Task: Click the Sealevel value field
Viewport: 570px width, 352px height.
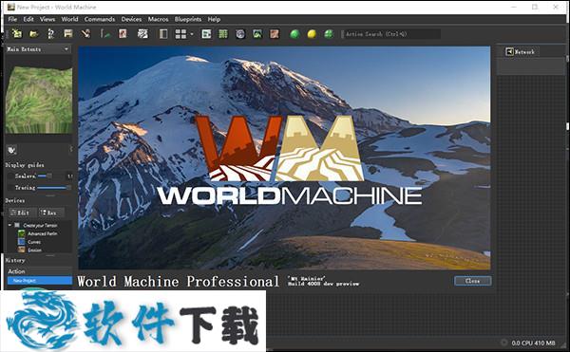Action: 69,176
